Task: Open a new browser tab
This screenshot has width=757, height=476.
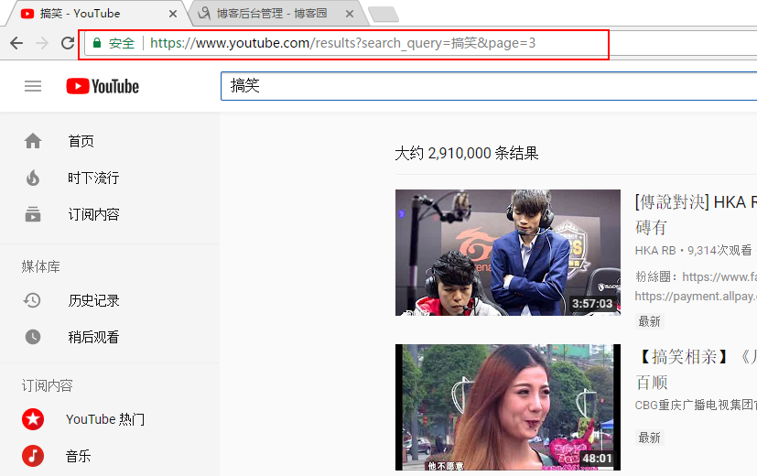Action: (x=384, y=15)
